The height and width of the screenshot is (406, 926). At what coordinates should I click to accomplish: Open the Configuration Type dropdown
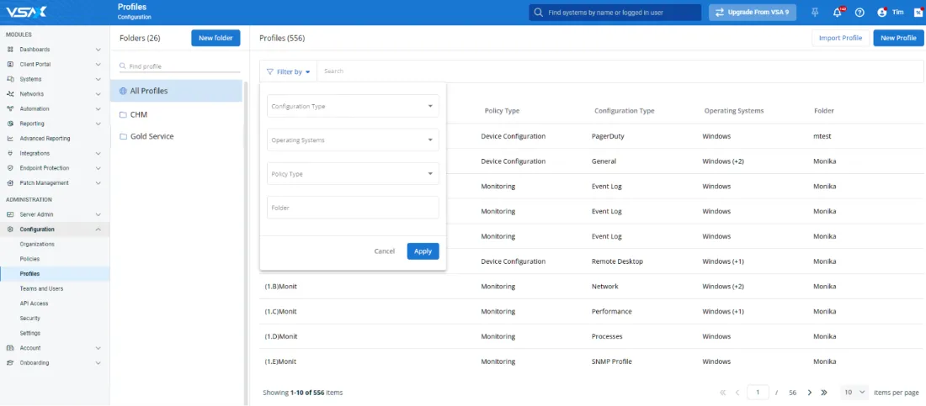click(353, 107)
